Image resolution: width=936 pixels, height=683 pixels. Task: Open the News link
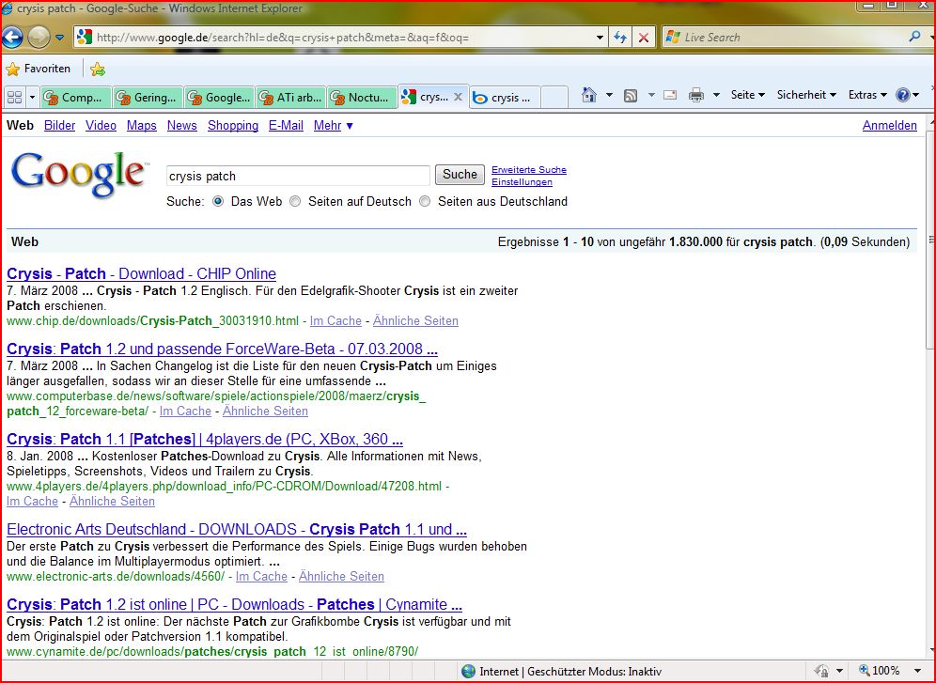point(182,126)
